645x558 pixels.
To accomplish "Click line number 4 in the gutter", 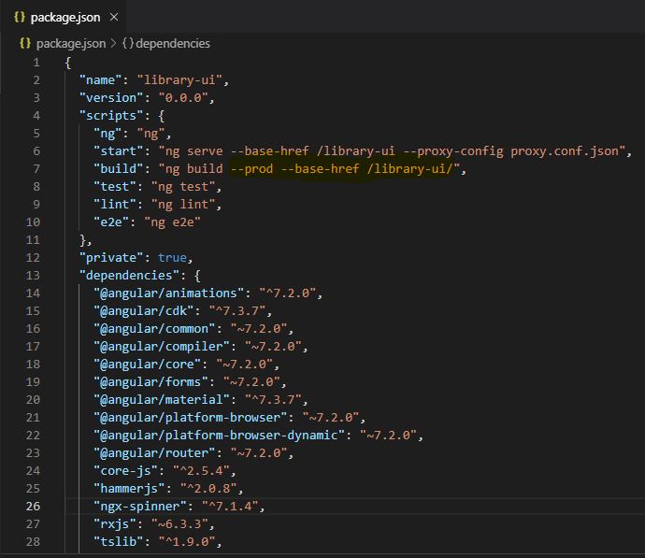I will pos(36,115).
